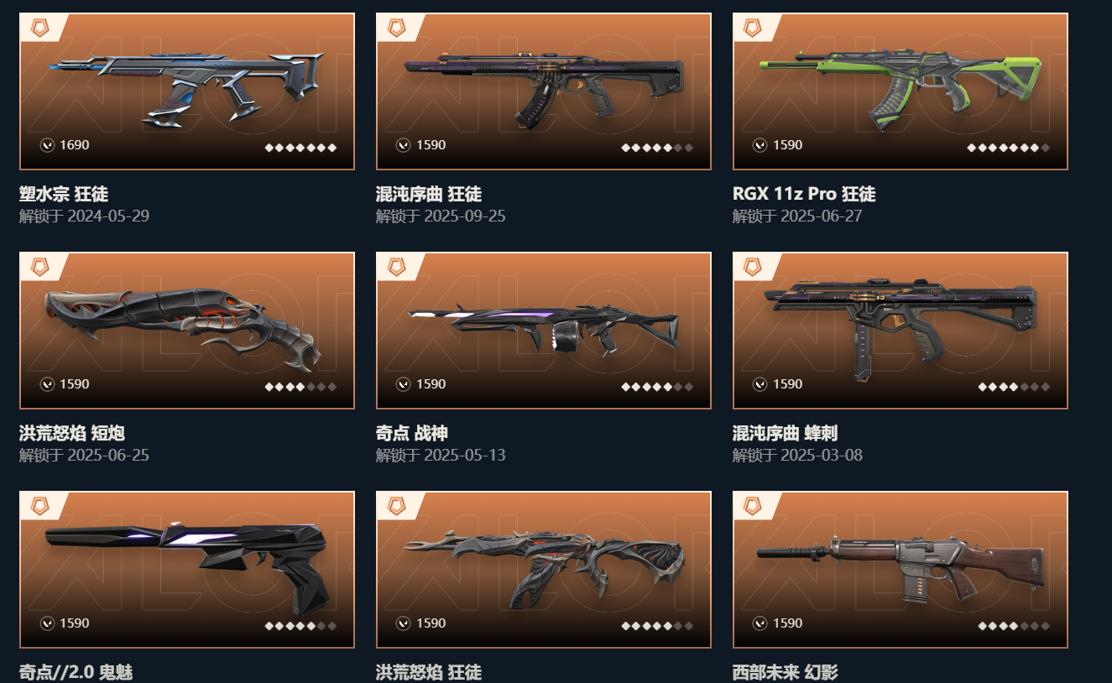
Task: Click the tier badge icon on 洪荒怒焰 短炮 card
Action: point(40,267)
